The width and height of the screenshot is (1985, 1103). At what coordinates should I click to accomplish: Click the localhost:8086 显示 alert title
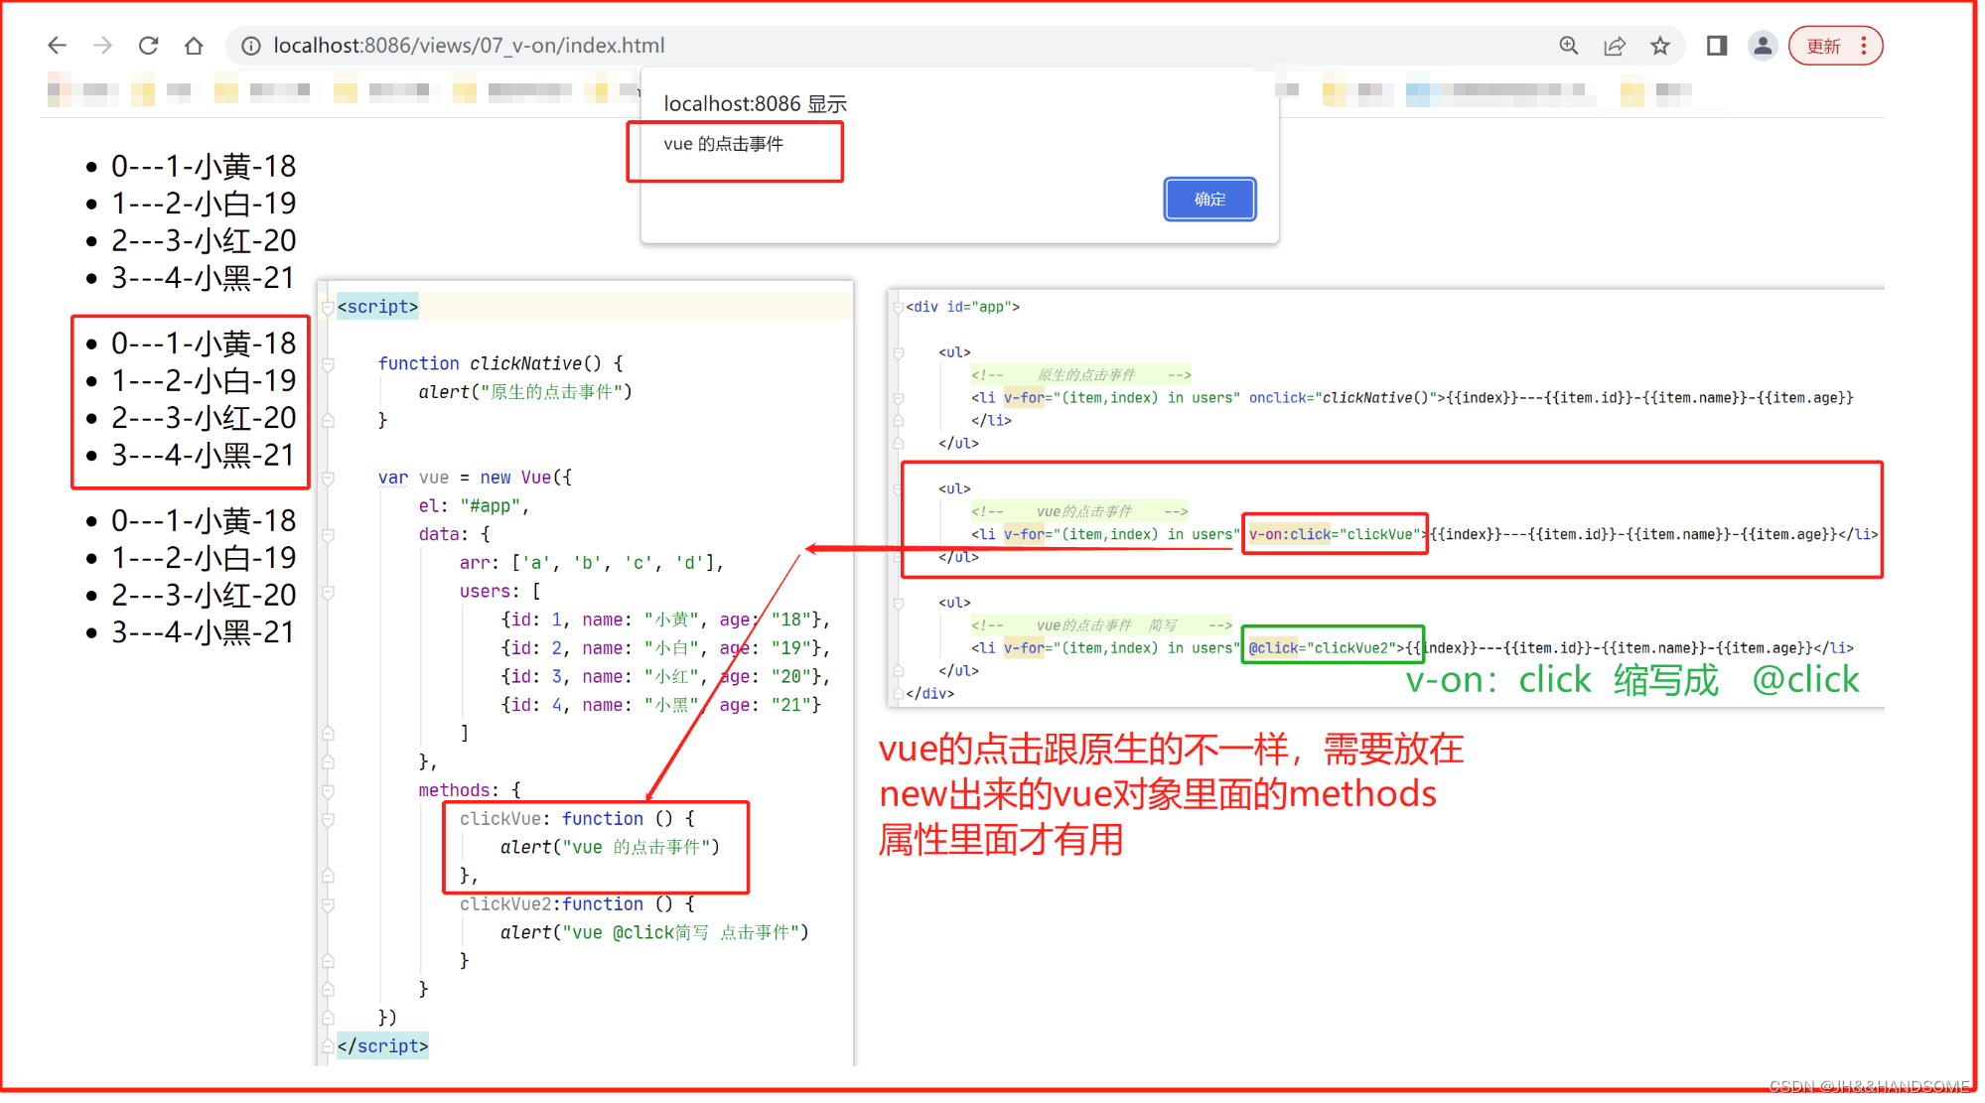pos(755,103)
